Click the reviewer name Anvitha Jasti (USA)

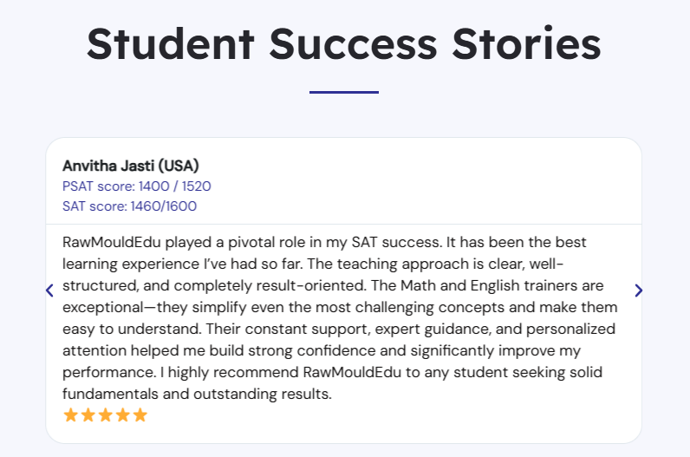click(x=131, y=166)
